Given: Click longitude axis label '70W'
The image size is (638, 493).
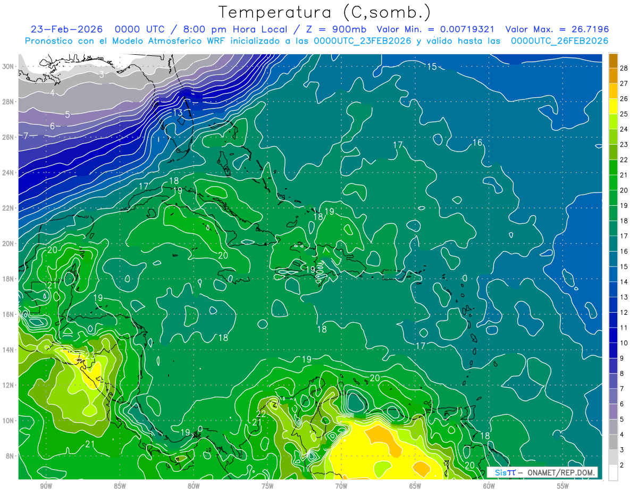Looking at the screenshot, I should coord(341,486).
